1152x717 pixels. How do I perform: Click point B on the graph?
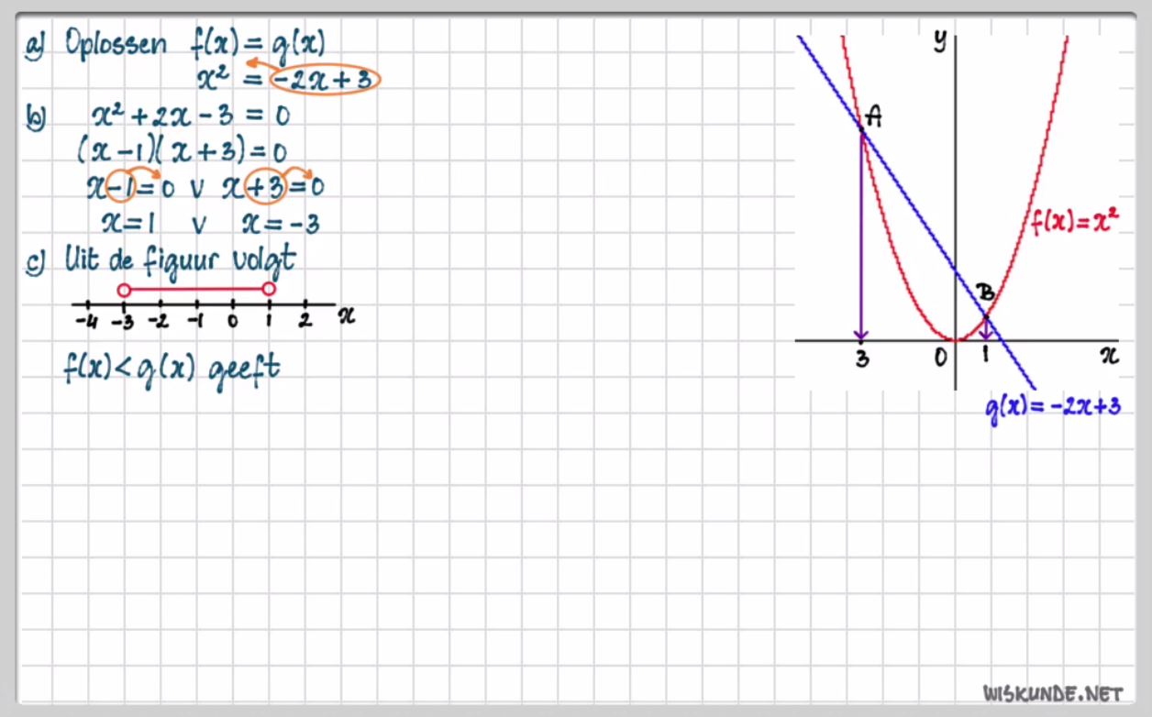[986, 315]
